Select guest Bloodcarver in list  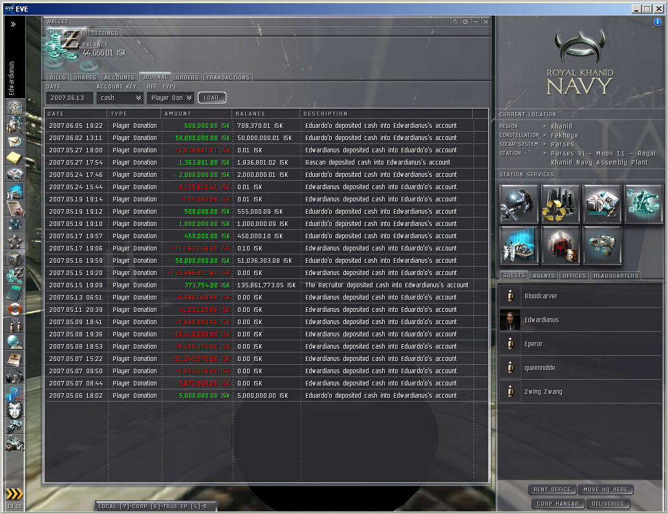pos(580,296)
